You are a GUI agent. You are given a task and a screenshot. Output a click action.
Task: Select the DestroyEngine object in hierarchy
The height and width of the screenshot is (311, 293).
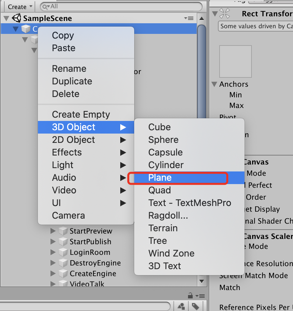pyautogui.click(x=95, y=263)
